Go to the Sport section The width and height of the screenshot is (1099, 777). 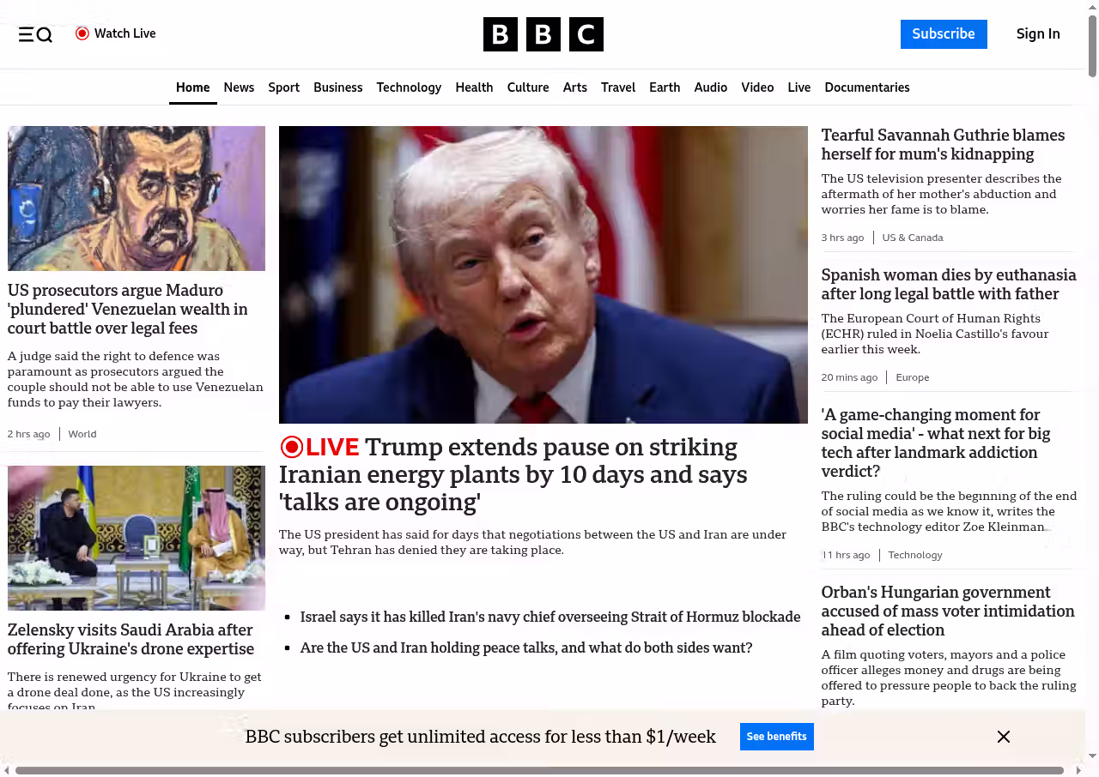click(x=283, y=87)
